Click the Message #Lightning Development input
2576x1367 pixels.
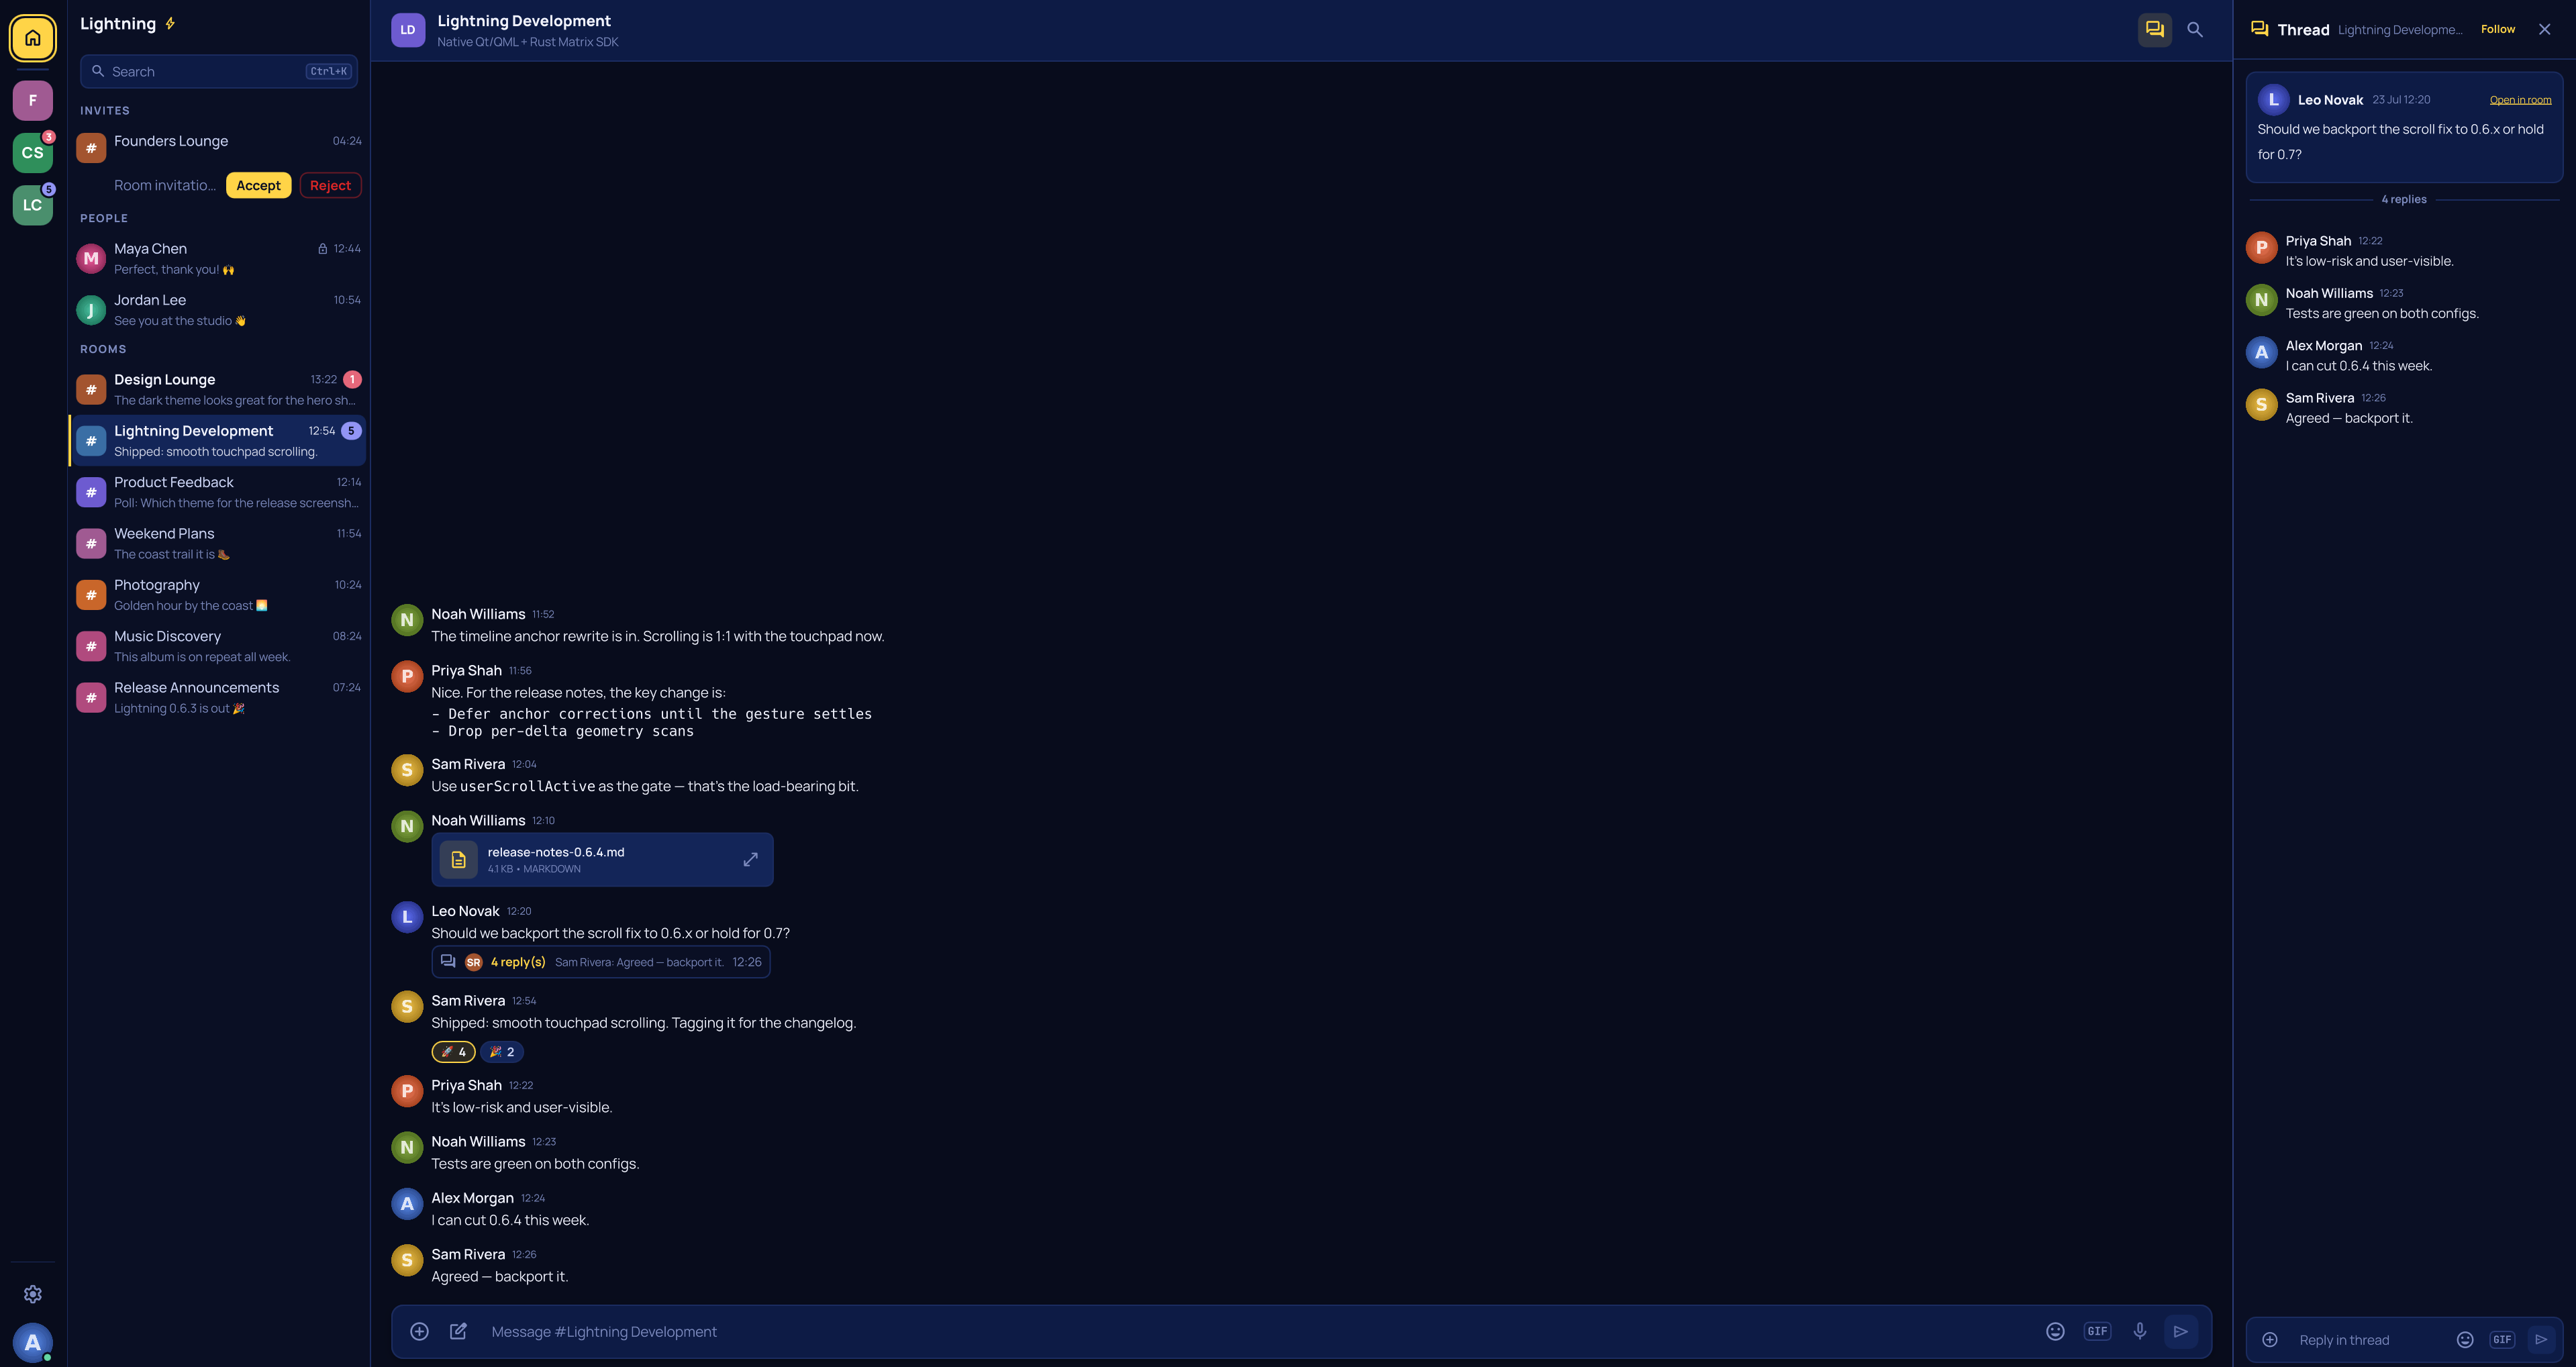click(x=1260, y=1332)
